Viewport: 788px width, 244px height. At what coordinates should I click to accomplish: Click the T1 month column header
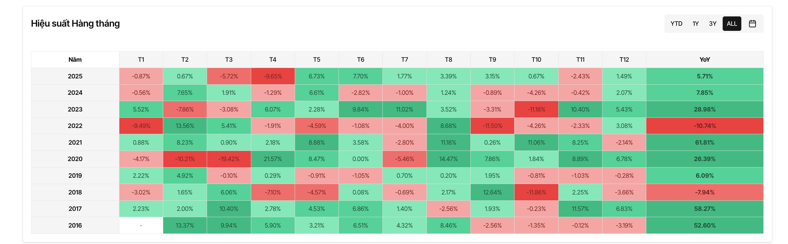click(x=141, y=59)
